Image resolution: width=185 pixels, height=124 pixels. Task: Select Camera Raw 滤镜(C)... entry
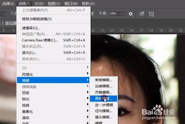(54, 40)
